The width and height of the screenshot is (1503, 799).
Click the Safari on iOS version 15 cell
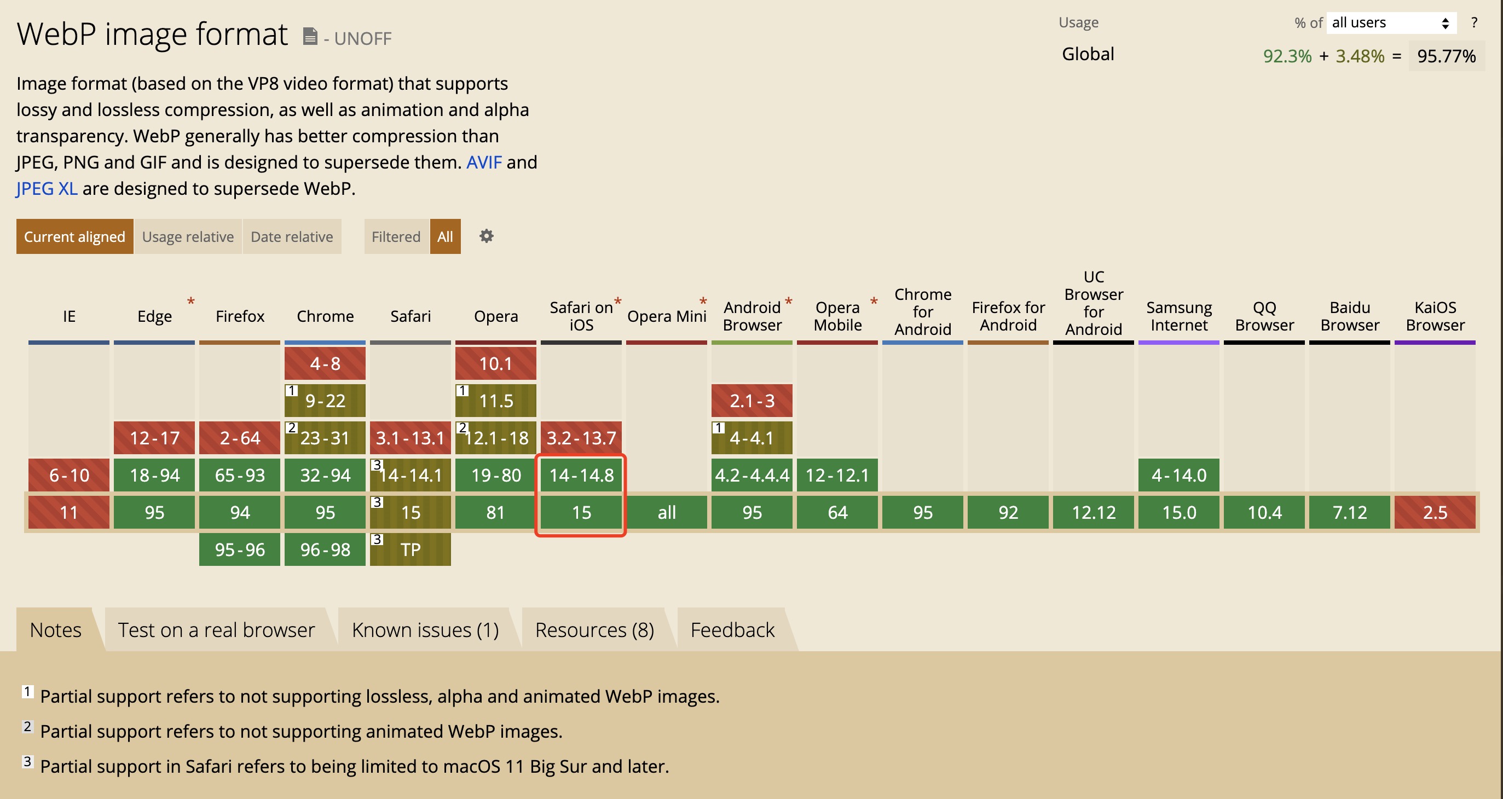click(581, 512)
